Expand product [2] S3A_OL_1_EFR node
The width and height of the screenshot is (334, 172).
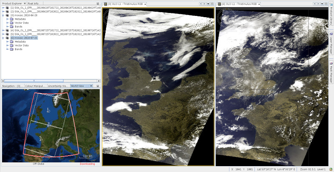(x=3, y=12)
